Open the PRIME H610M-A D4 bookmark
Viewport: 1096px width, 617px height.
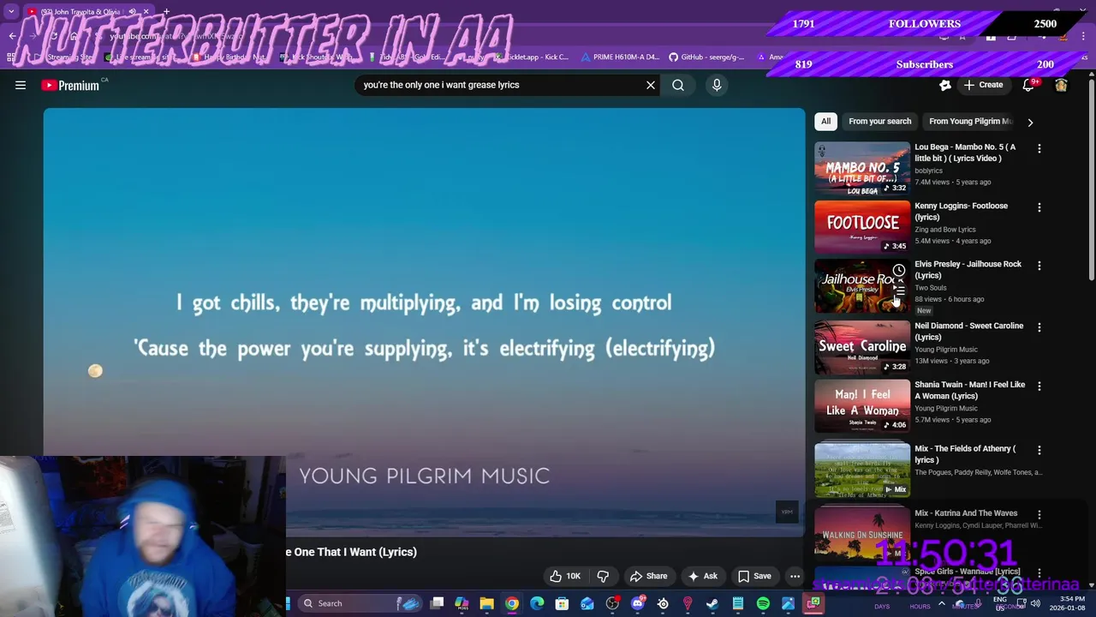coord(620,57)
